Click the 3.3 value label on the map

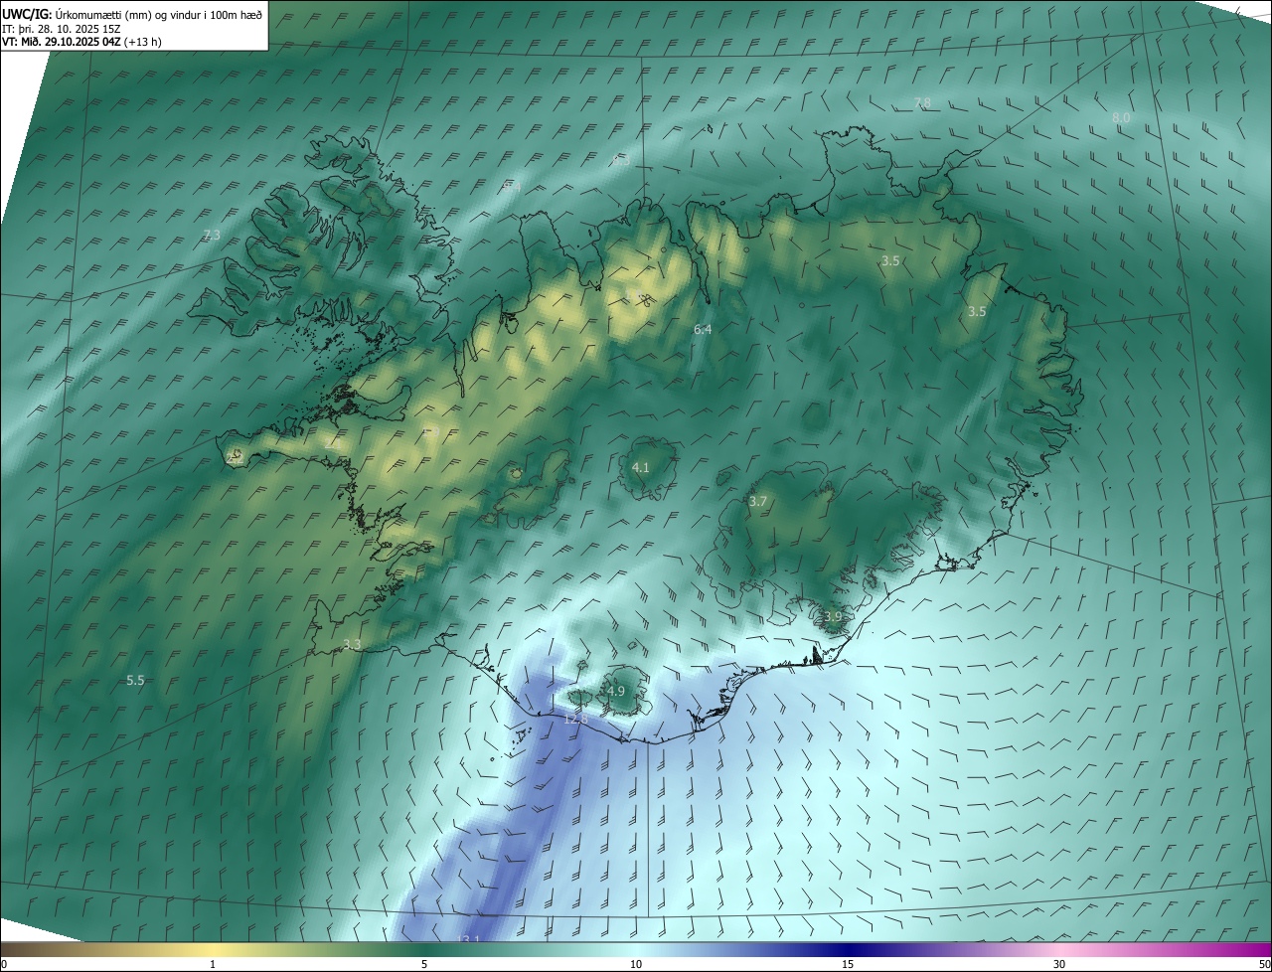pos(352,645)
